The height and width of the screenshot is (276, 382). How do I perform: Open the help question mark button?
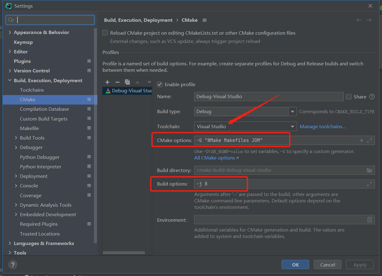coord(13,265)
